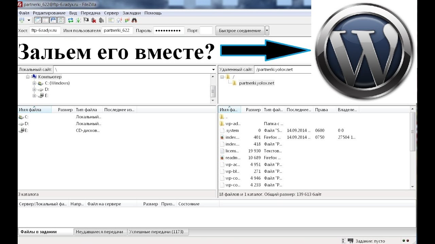This screenshot has width=435, height=244.
Task: Open the Файл menu
Action: point(24,13)
